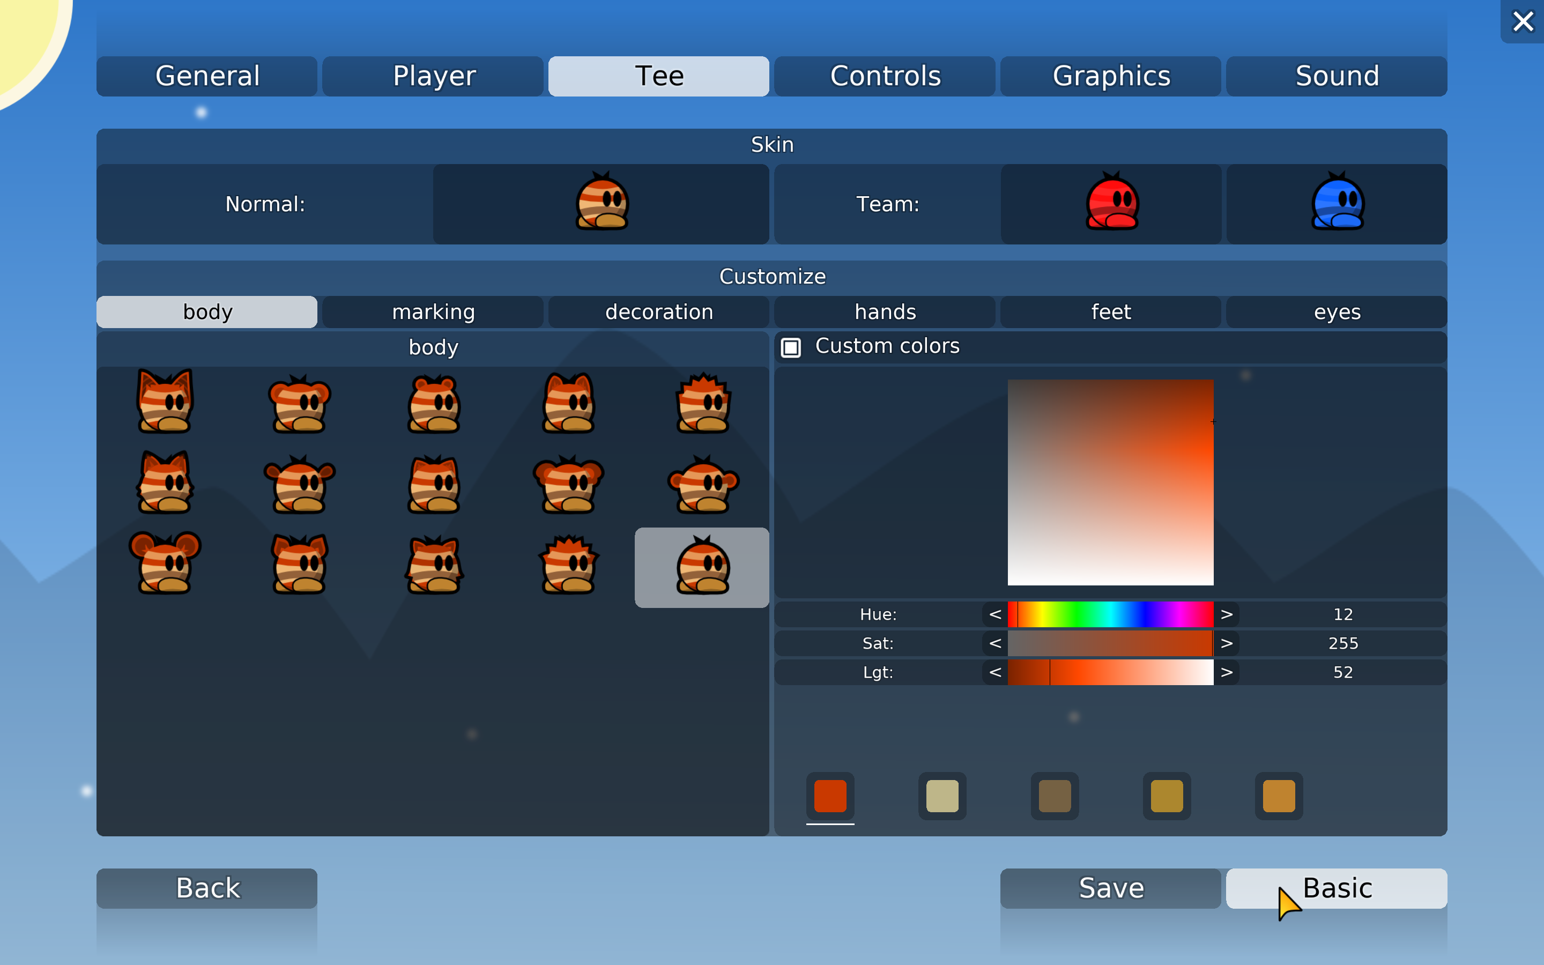Viewport: 1544px width, 965px height.
Task: Click the Lgt value 52
Action: point(1343,672)
